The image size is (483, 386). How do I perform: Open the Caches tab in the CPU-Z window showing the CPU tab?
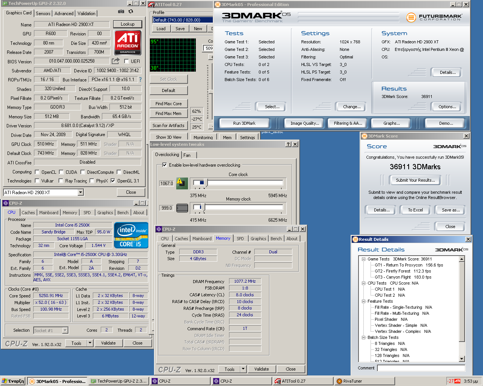point(28,213)
